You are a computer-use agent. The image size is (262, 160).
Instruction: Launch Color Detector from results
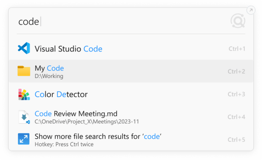coord(61,95)
